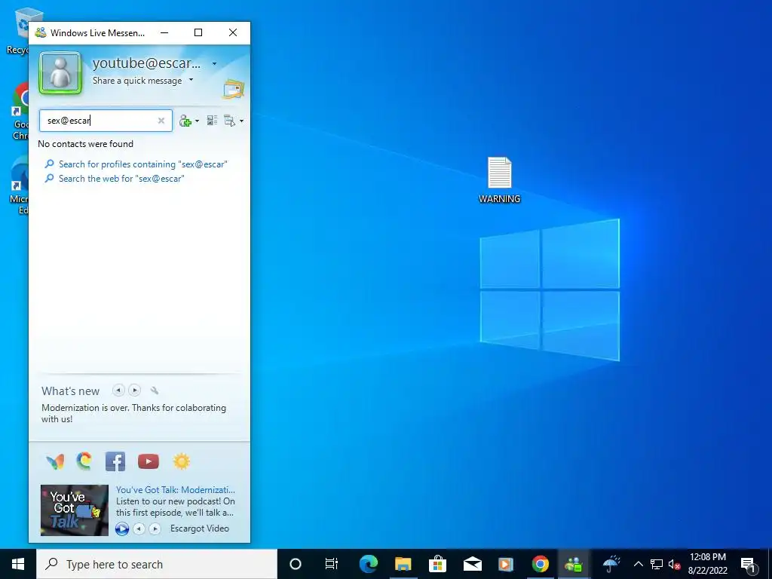
Task: Open What's new settings wrench icon
Action: [155, 391]
